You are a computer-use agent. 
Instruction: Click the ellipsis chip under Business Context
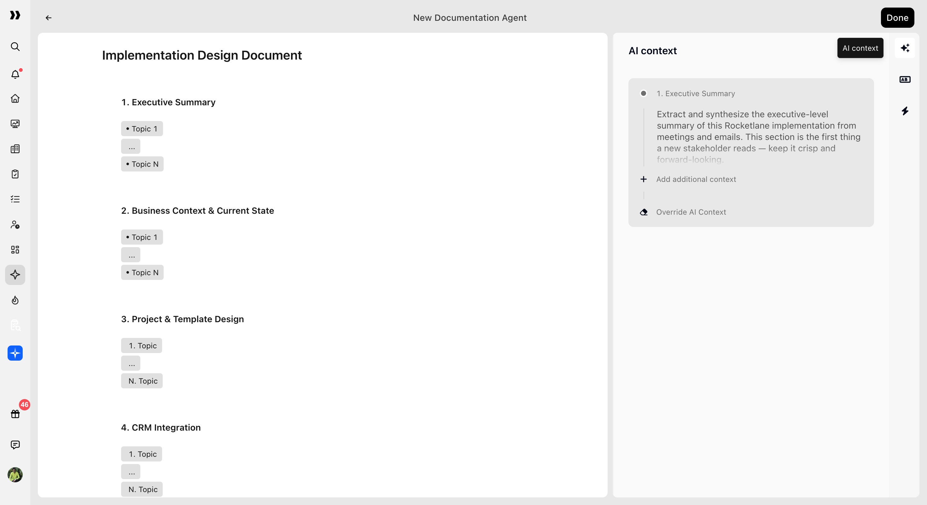click(131, 255)
